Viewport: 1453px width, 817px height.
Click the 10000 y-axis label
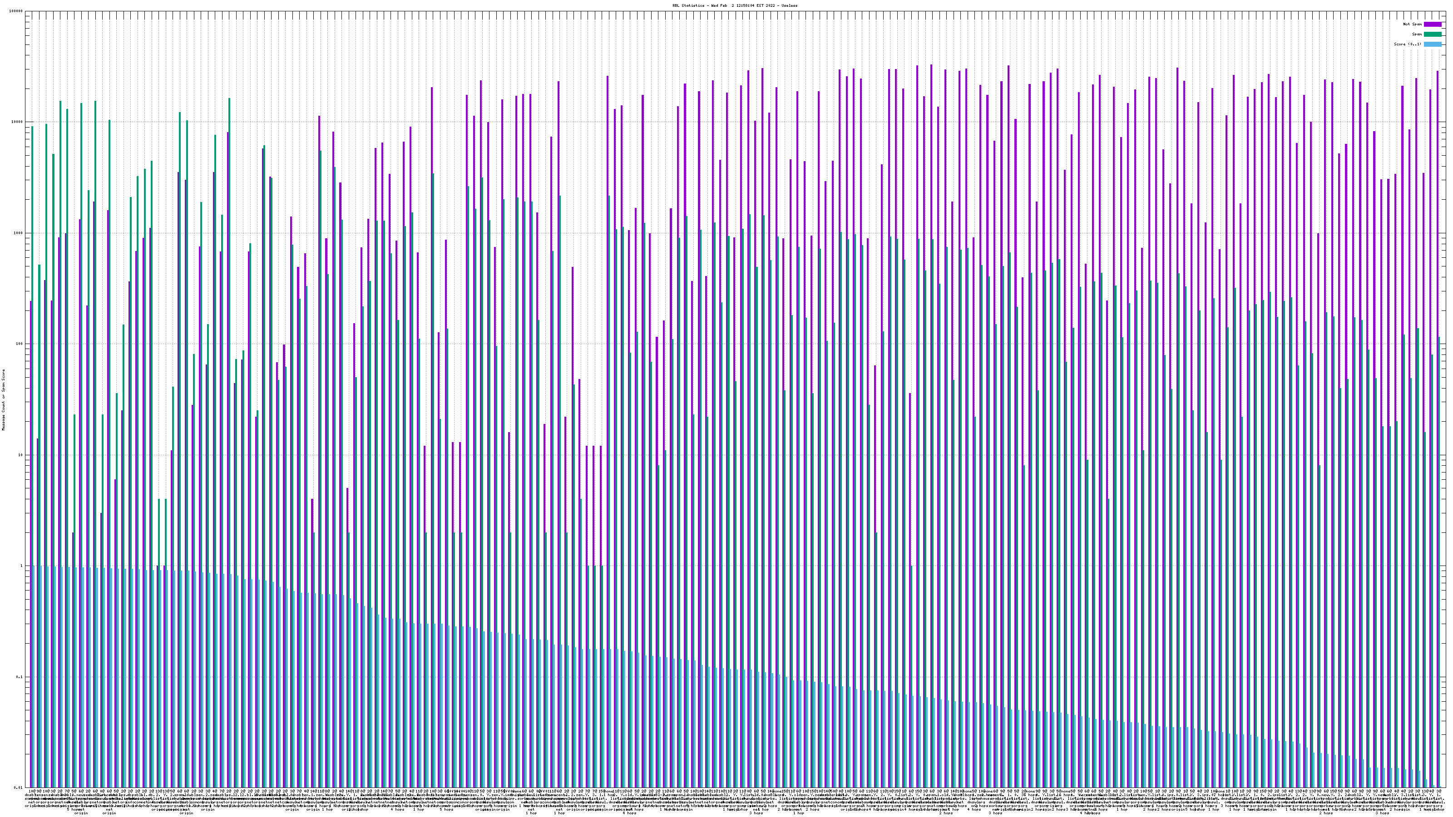point(18,123)
